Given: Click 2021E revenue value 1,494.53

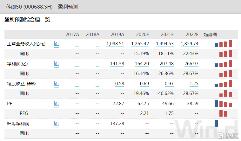Looking at the screenshot, I should pyautogui.click(x=164, y=44).
